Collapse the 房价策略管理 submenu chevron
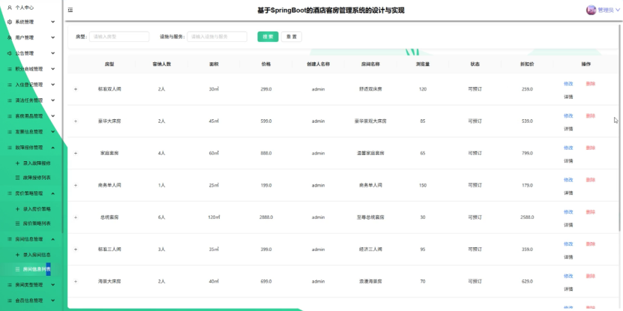The height and width of the screenshot is (311, 623). click(52, 193)
